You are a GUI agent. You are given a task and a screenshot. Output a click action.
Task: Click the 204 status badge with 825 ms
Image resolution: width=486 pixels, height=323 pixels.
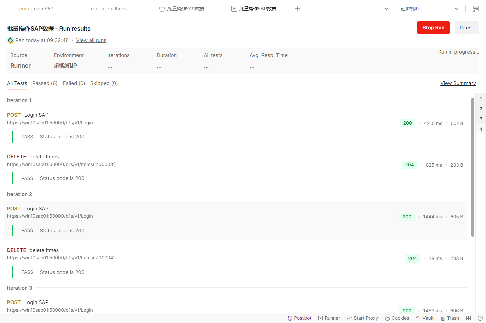[409, 165]
